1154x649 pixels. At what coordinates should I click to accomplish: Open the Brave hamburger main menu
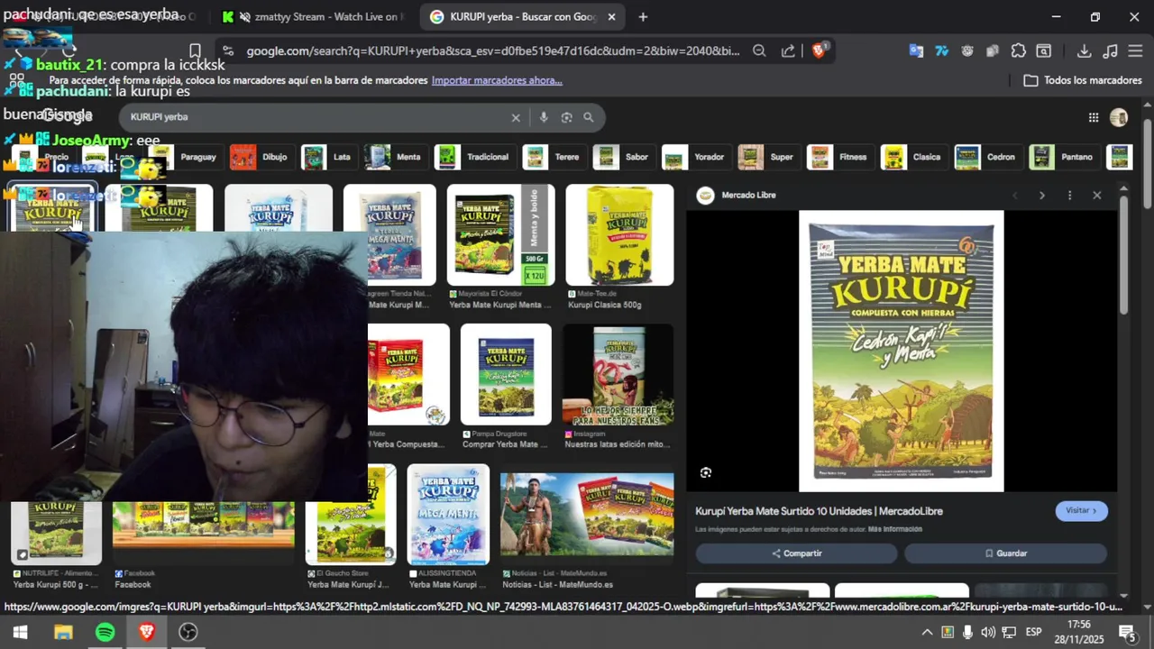point(1136,51)
